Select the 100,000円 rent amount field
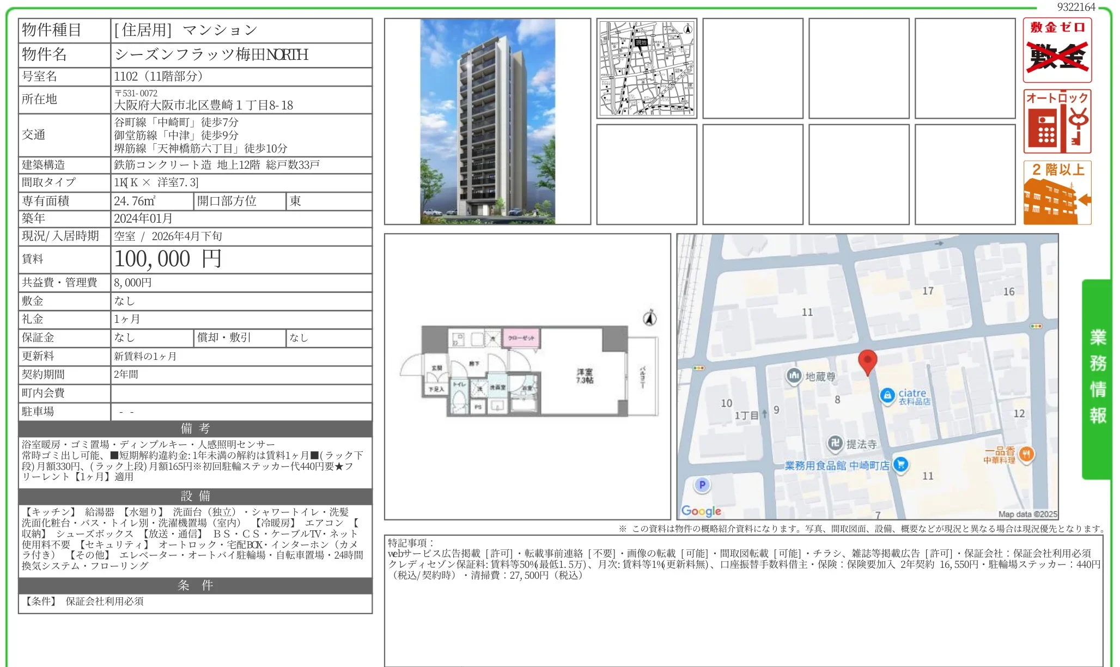Screen dimensions: 1120x667 coord(166,259)
